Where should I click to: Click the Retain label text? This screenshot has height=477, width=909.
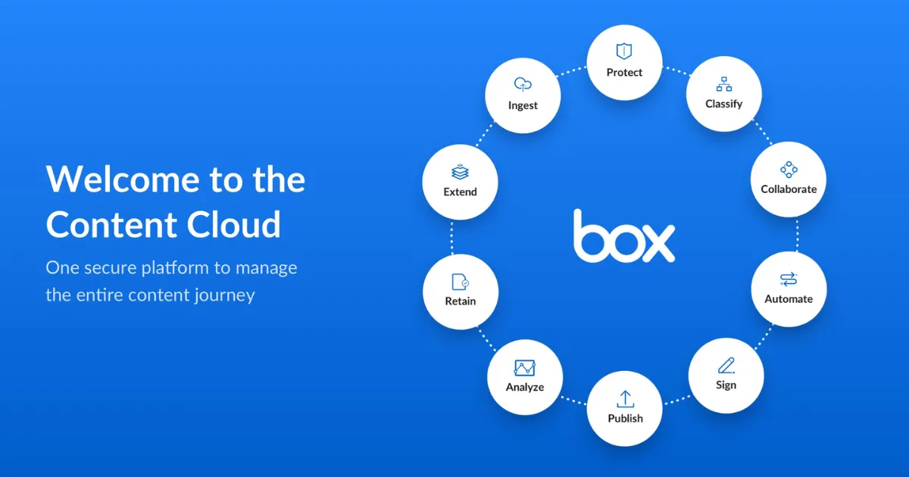click(460, 301)
